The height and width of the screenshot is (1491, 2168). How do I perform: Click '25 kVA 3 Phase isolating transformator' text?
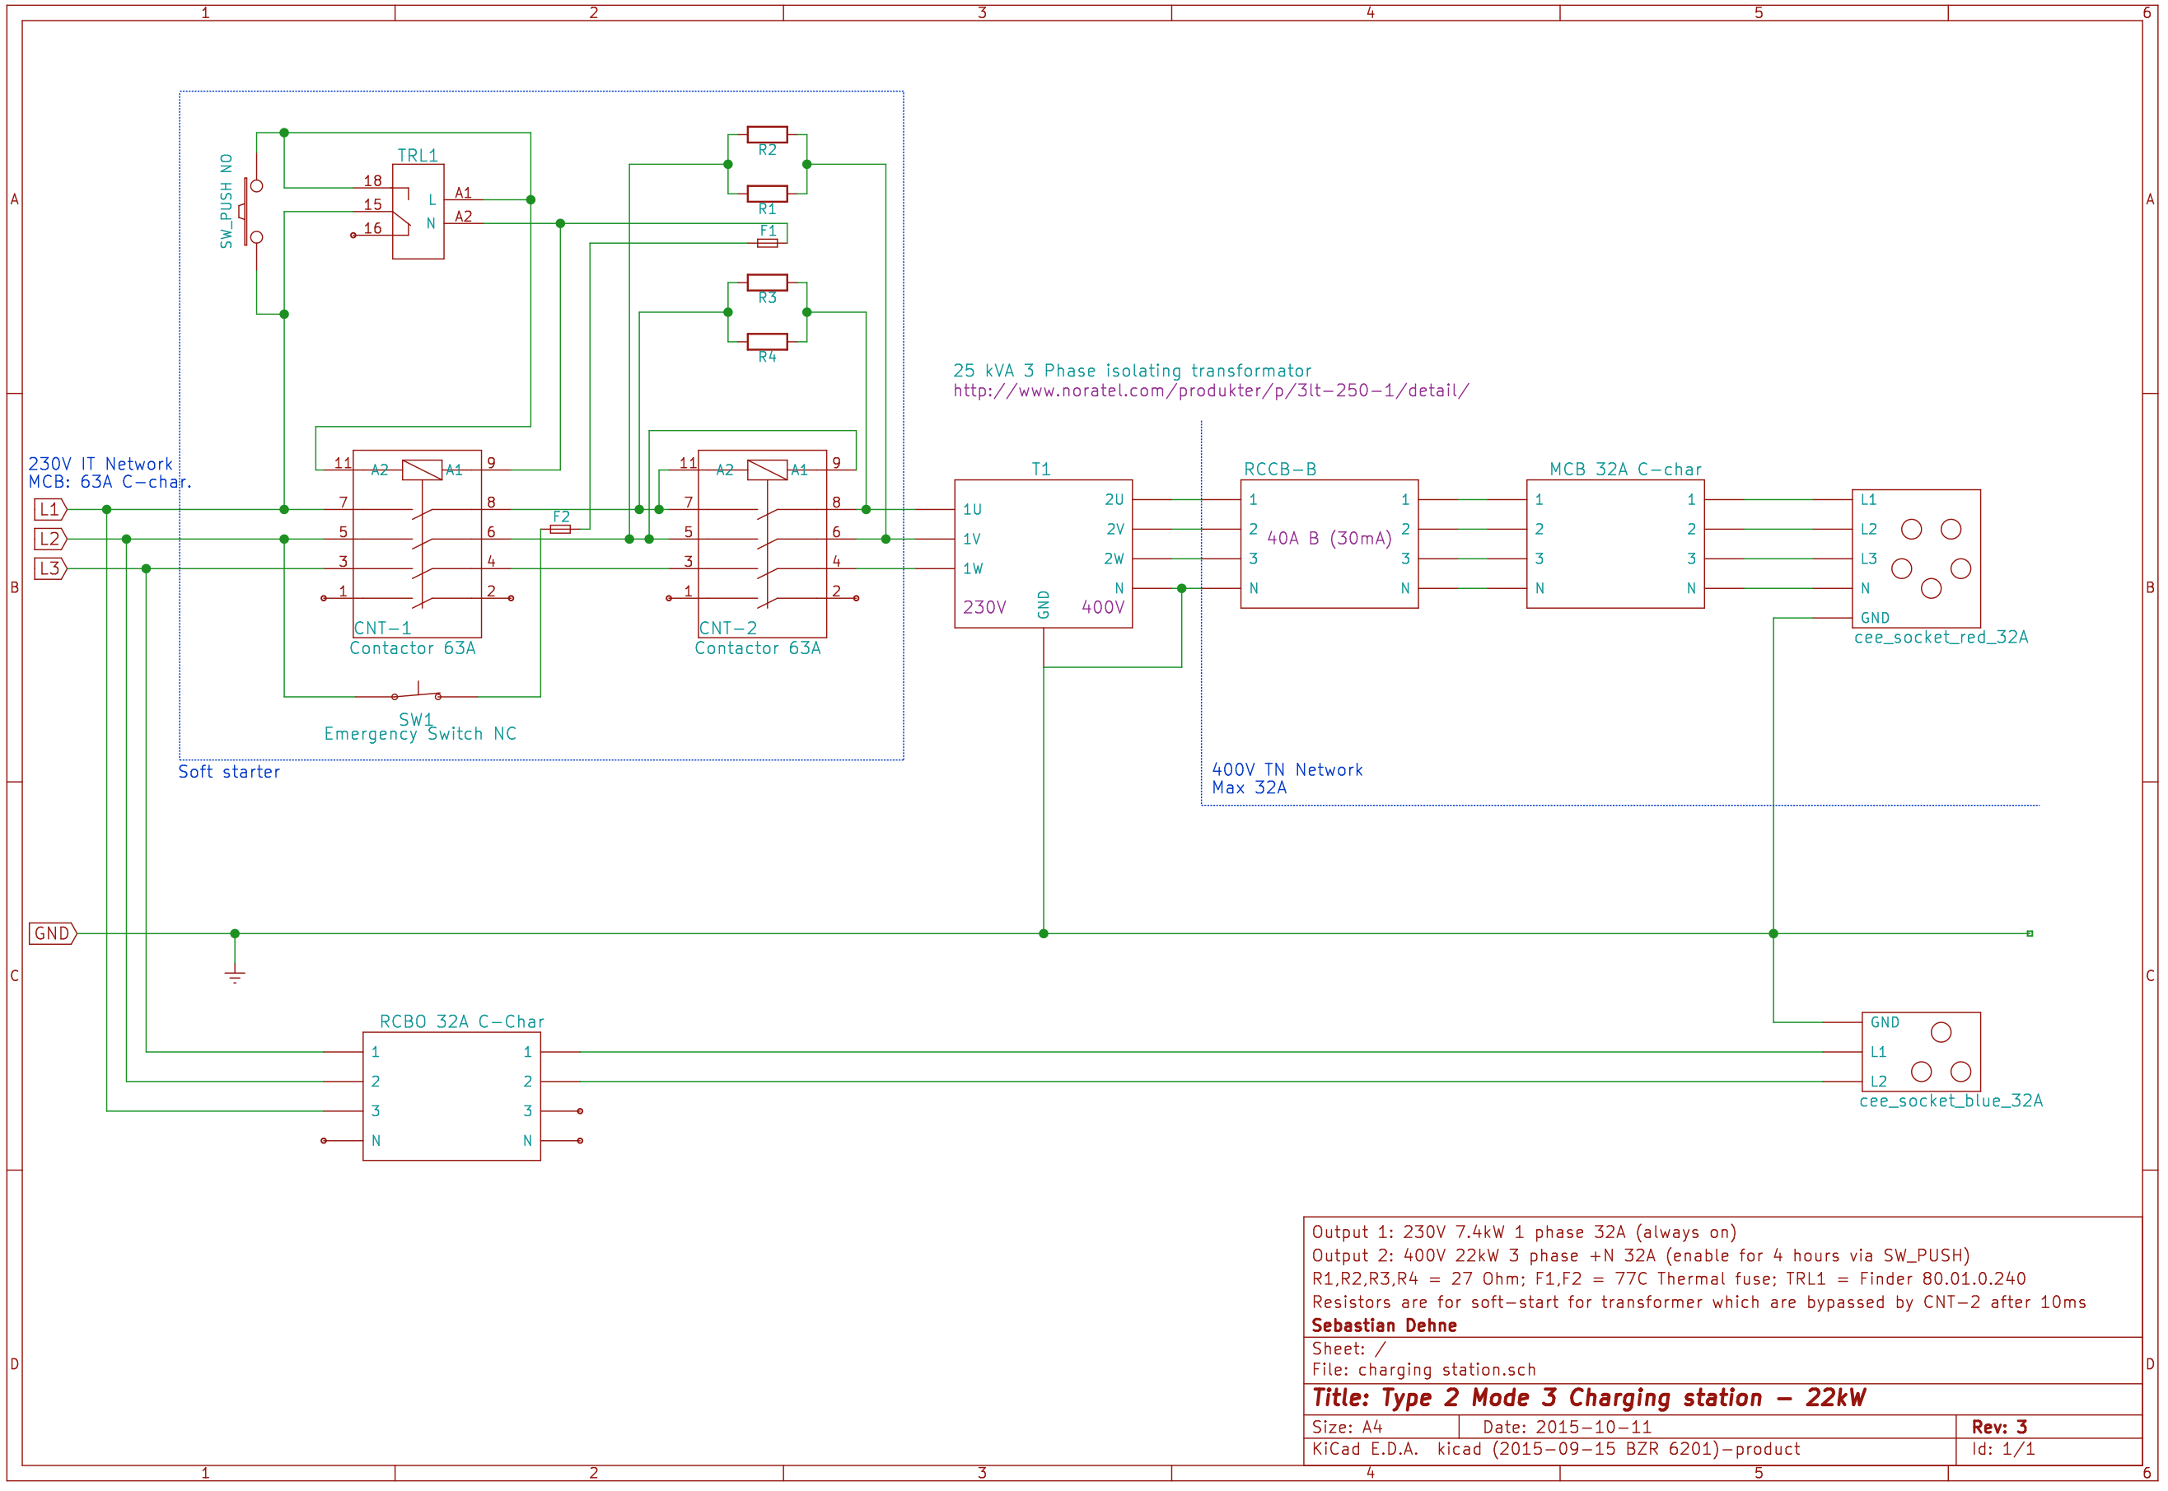(x=1132, y=371)
